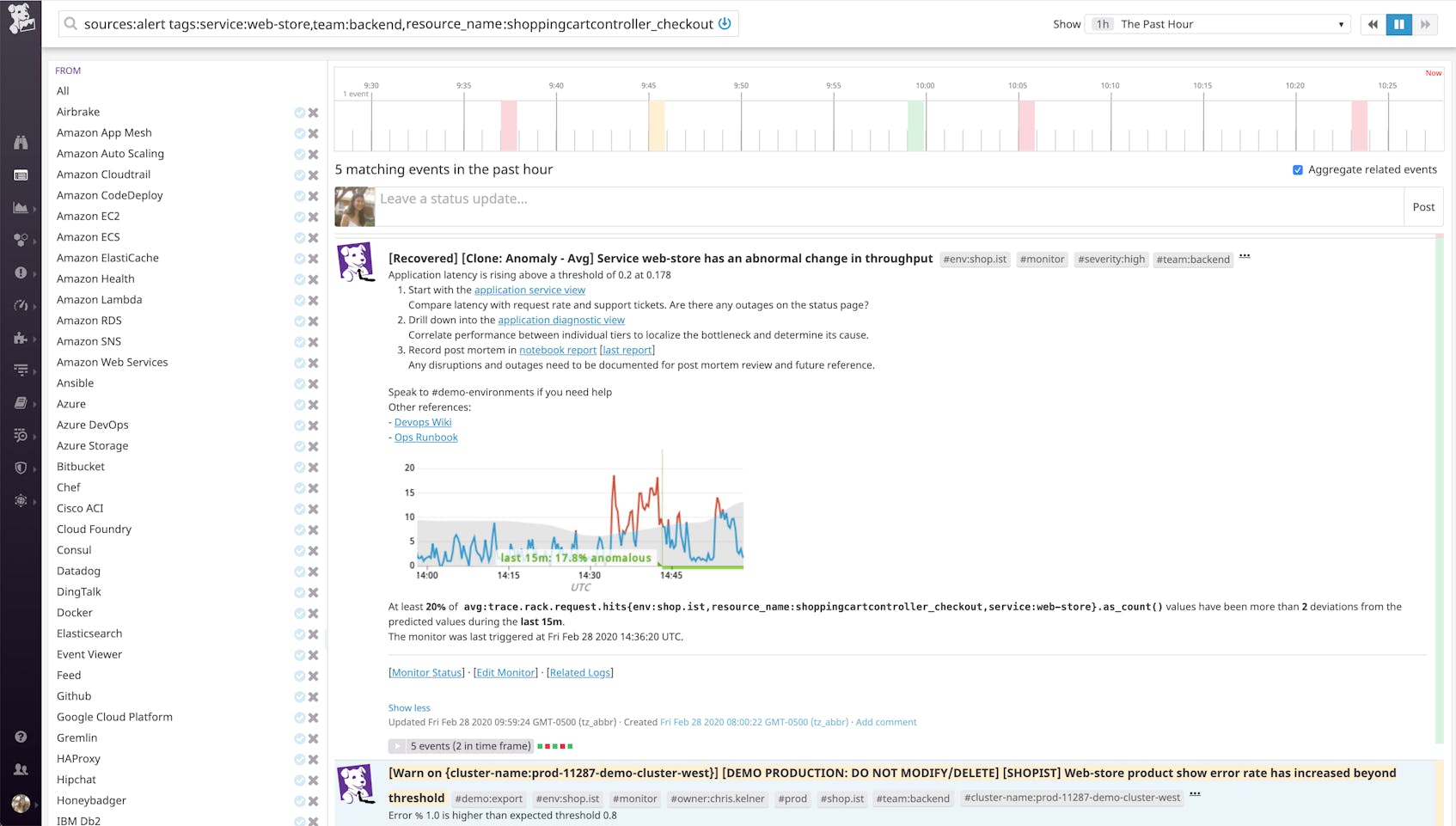This screenshot has height=826, width=1456.
Task: Click the rewind time arrows button
Action: tap(1373, 24)
